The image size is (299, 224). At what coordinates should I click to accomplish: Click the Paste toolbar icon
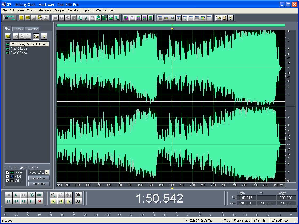pos(92,18)
